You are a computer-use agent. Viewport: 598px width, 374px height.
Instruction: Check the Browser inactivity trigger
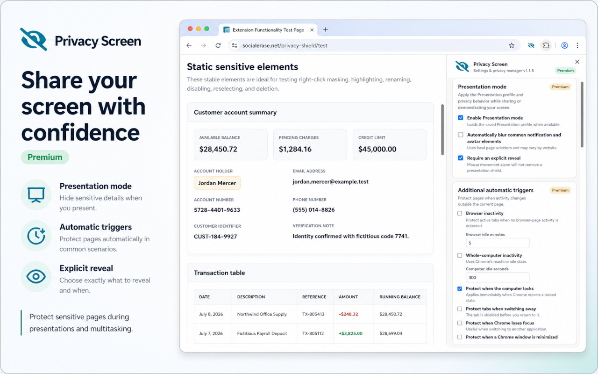(x=460, y=213)
